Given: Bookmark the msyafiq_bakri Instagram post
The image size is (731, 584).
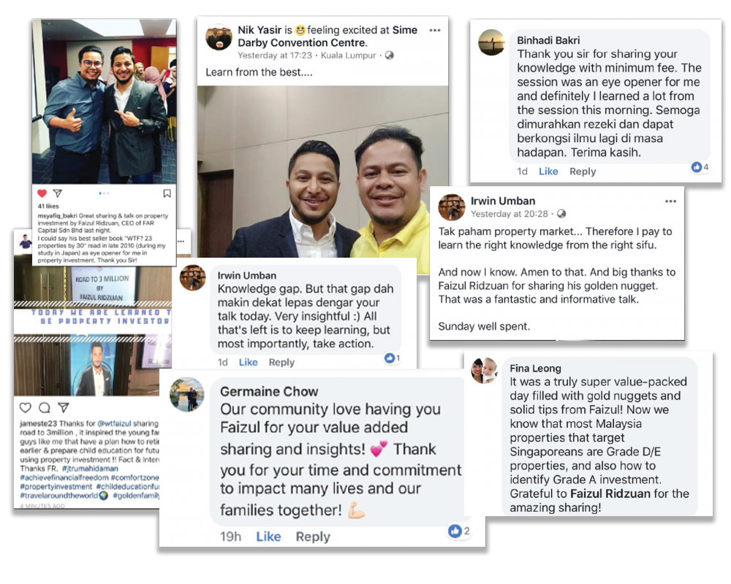Looking at the screenshot, I should tap(167, 193).
